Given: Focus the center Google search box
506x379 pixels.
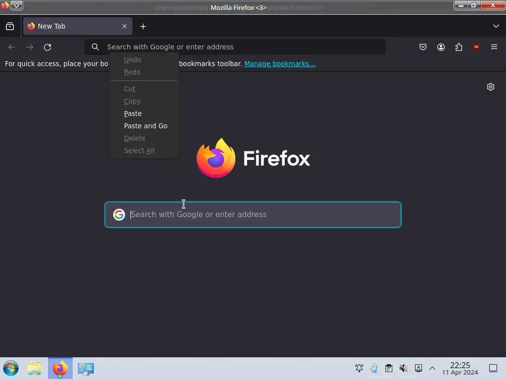Looking at the screenshot, I should (x=253, y=215).
